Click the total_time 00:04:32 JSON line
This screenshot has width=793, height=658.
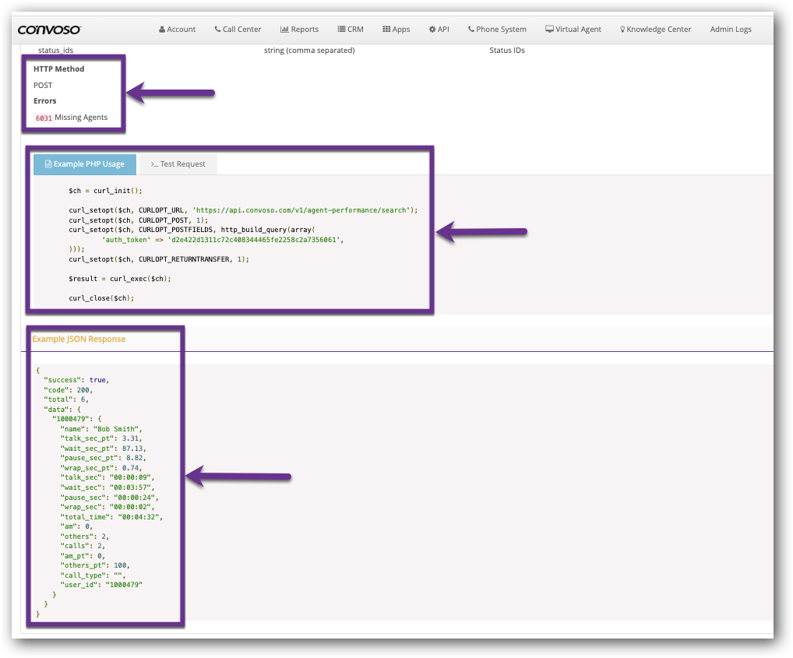[x=111, y=518]
